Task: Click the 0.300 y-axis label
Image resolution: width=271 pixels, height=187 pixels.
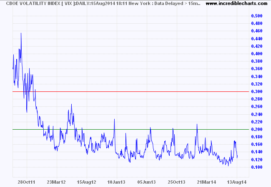Action: [257, 91]
